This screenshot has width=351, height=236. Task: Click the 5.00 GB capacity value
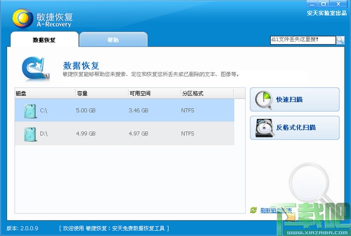click(x=86, y=110)
